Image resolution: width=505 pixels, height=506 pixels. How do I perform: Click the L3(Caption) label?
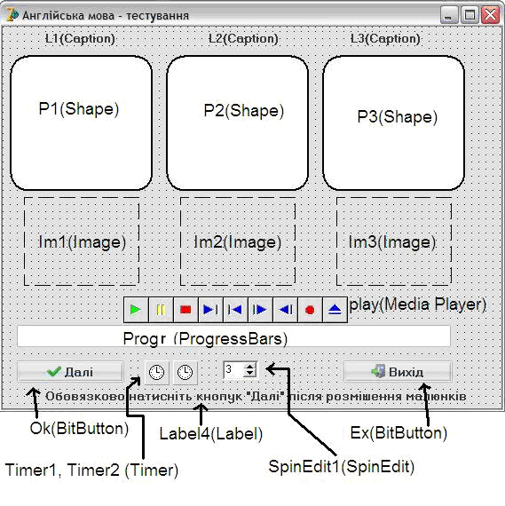385,39
